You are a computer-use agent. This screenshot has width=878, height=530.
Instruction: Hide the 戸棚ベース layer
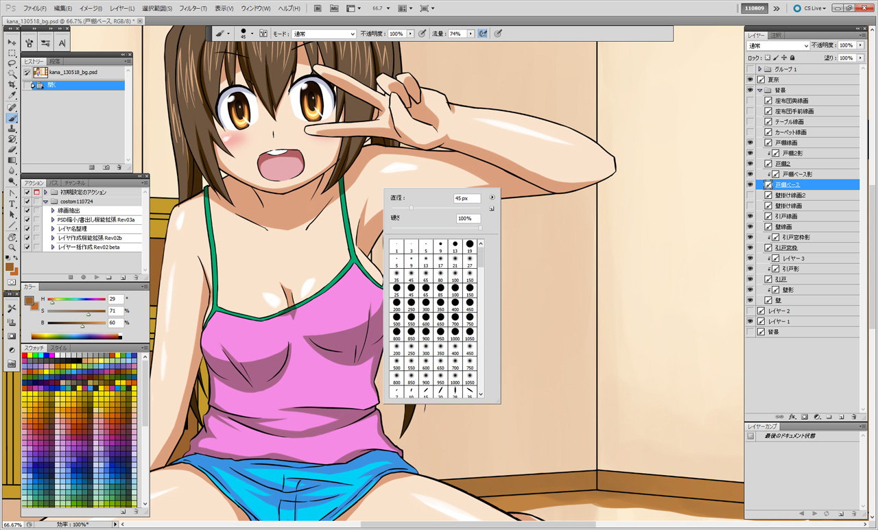click(x=750, y=184)
